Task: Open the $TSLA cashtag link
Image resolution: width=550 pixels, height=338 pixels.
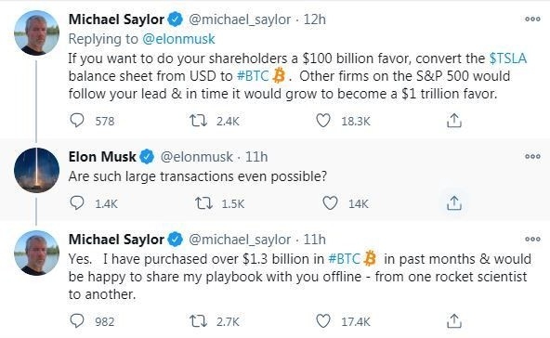Action: click(508, 58)
